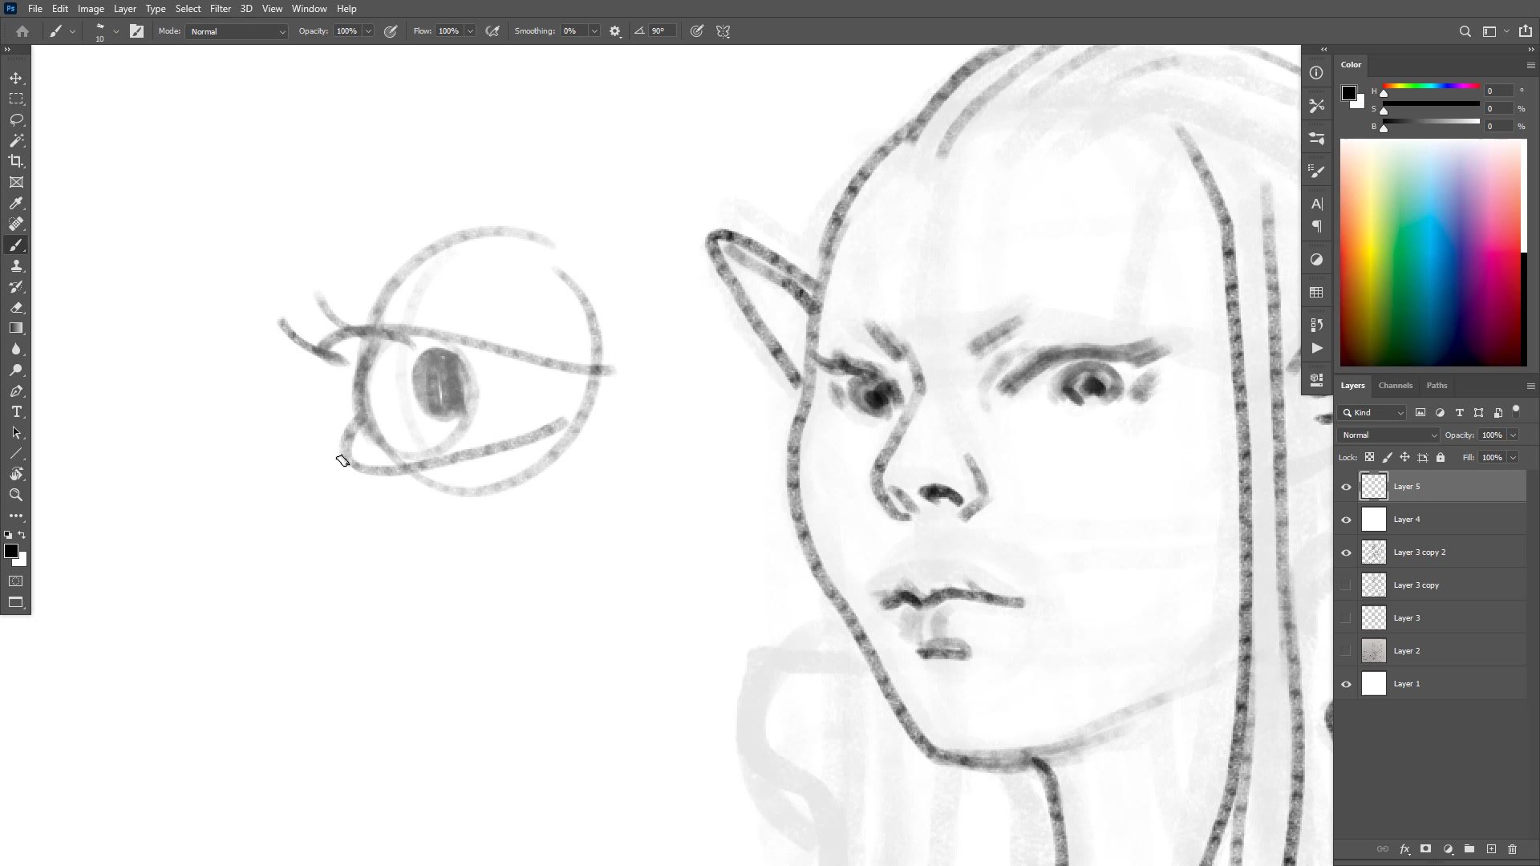Viewport: 1540px width, 866px height.
Task: Select the Layer 4 thumbnail
Action: pyautogui.click(x=1374, y=520)
